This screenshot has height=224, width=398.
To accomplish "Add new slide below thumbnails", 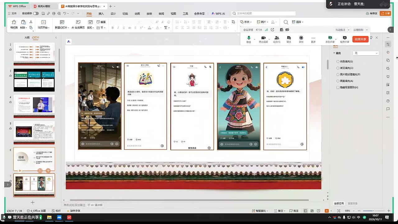I will (32, 203).
